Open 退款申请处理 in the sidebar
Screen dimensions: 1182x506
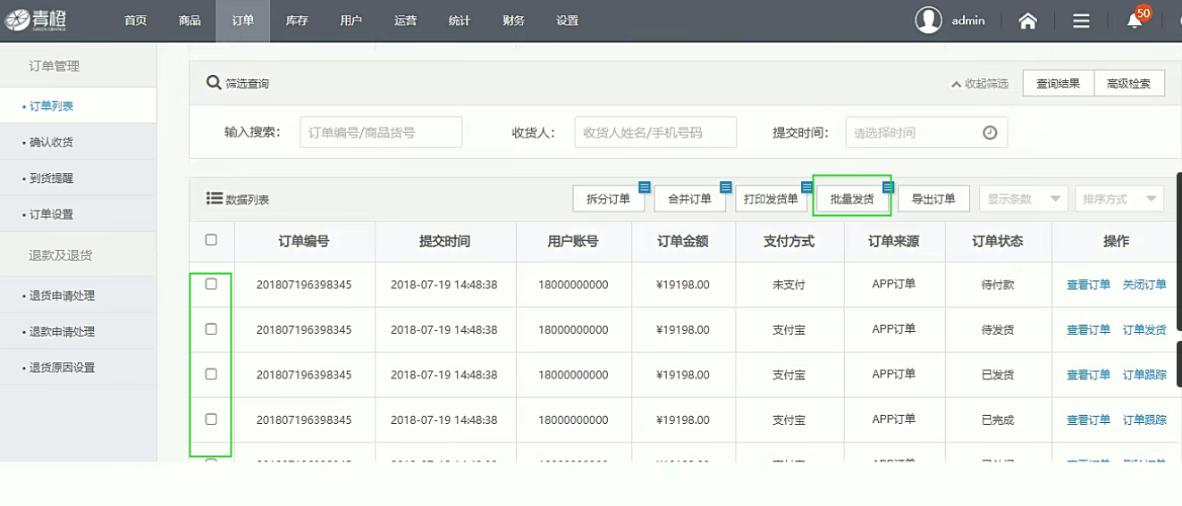(78, 331)
